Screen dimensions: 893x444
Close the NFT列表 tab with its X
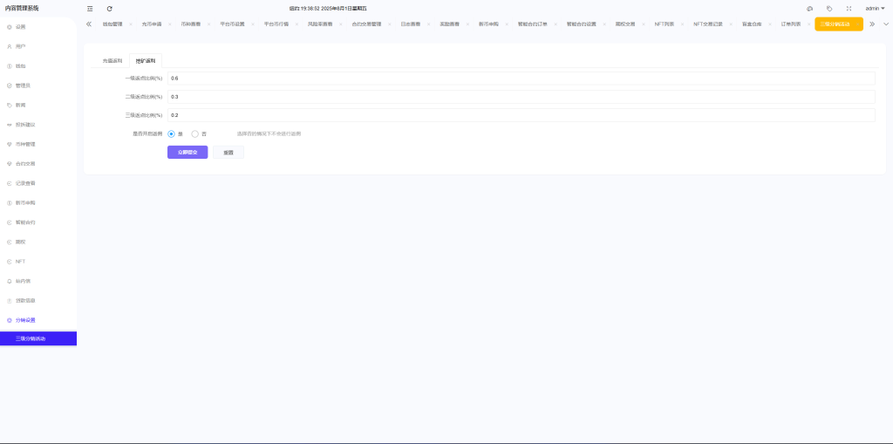pyautogui.click(x=681, y=24)
